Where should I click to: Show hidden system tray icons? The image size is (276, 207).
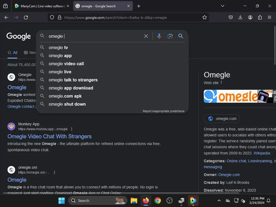pos(219,201)
